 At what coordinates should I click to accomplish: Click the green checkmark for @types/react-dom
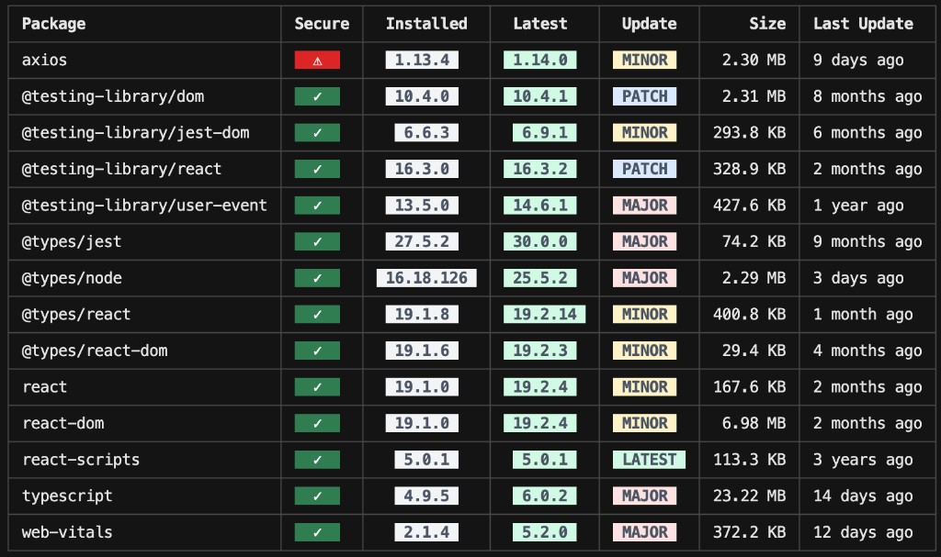coord(317,351)
